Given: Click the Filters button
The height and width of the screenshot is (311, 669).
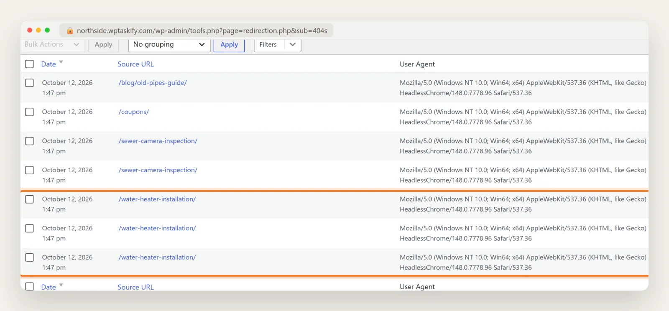Looking at the screenshot, I should click(268, 45).
